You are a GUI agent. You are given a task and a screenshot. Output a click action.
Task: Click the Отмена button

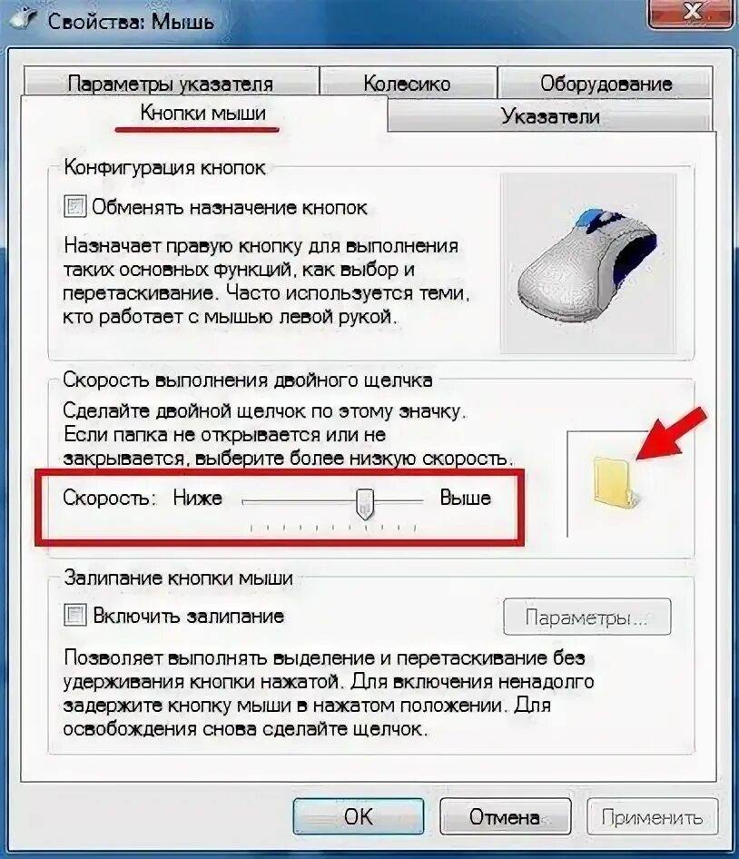tap(505, 816)
